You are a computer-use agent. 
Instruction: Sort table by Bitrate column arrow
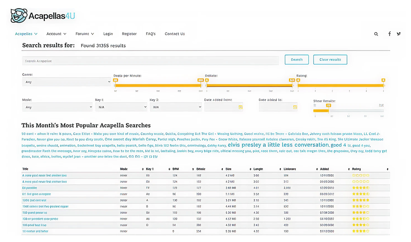click(222, 169)
